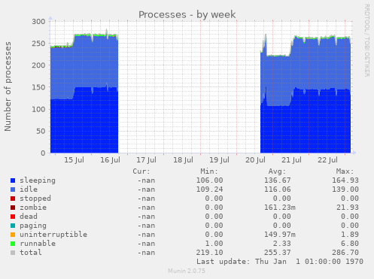Image resolution: width=374 pixels, height=279 pixels.
Task: Click the 'Processes - by week' title
Action: point(187,14)
